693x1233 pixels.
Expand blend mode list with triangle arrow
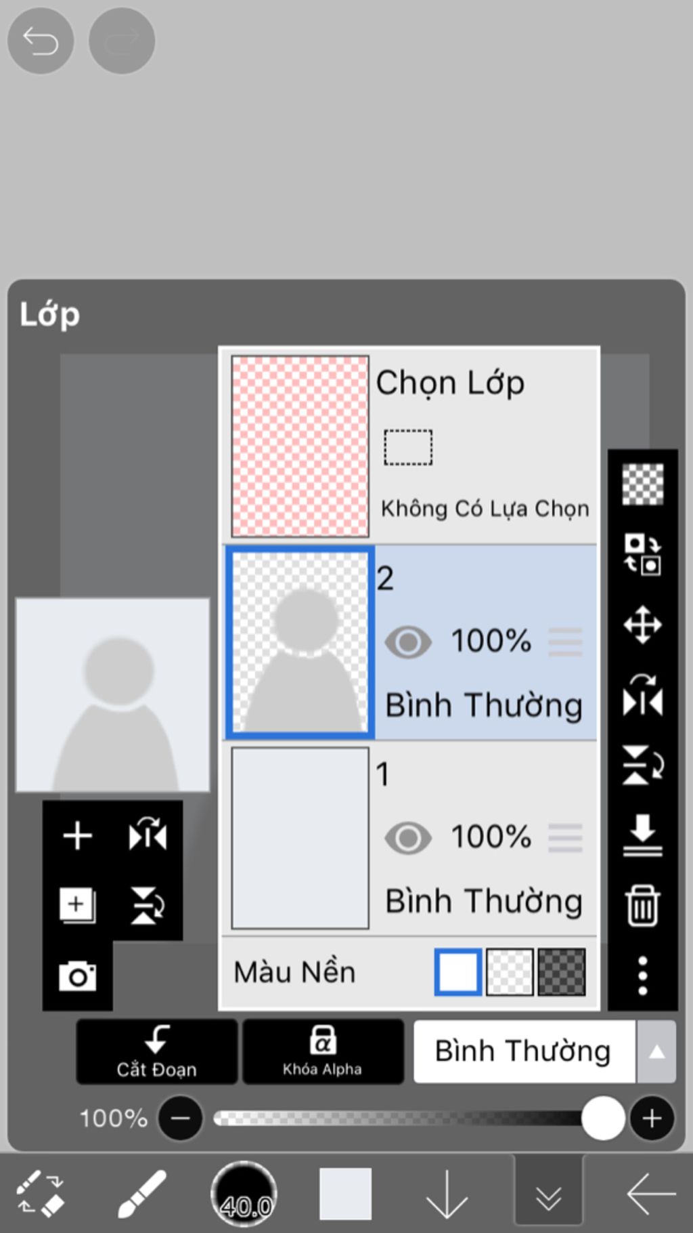pos(656,1051)
